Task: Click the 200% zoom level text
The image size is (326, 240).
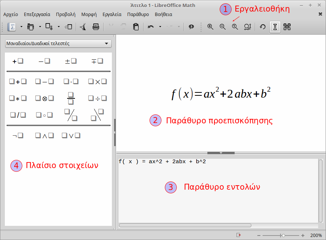Action: click(x=316, y=236)
